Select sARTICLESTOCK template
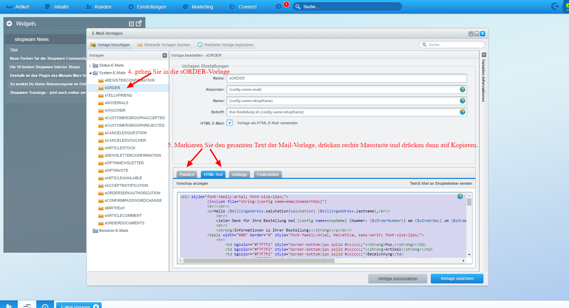The image size is (569, 308). (120, 148)
